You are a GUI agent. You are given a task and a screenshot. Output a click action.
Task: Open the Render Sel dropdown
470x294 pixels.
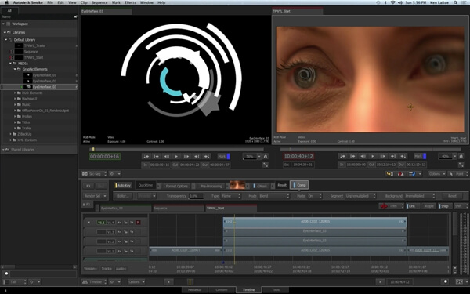(95, 196)
